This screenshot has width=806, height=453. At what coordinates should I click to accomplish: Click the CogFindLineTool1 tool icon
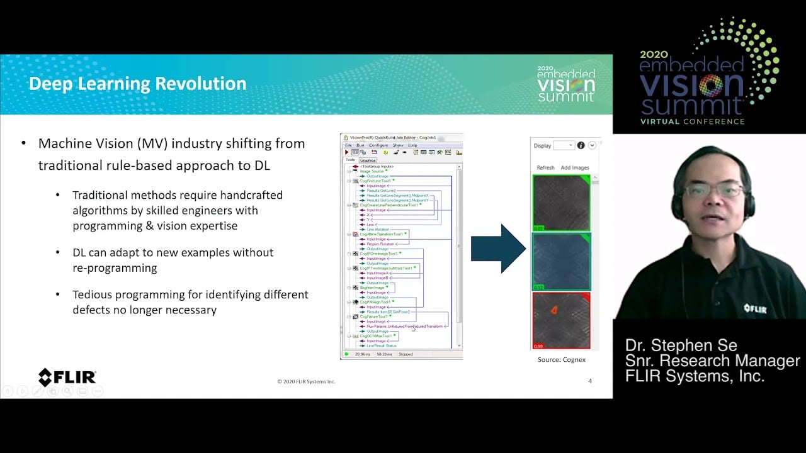point(356,181)
